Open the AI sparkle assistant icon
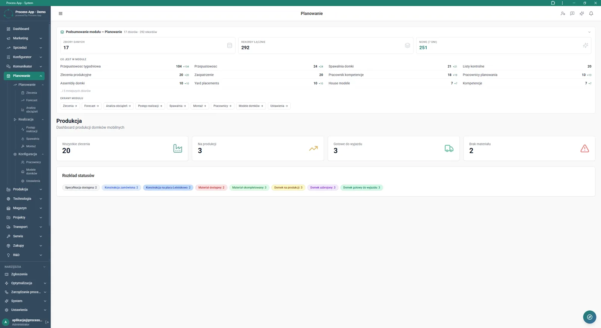 pyautogui.click(x=581, y=14)
